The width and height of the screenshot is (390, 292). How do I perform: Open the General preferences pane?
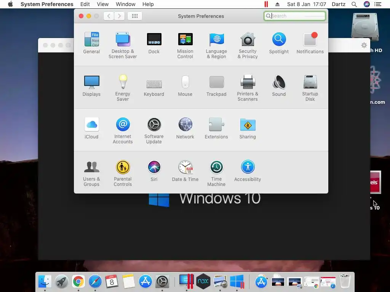coord(91,43)
